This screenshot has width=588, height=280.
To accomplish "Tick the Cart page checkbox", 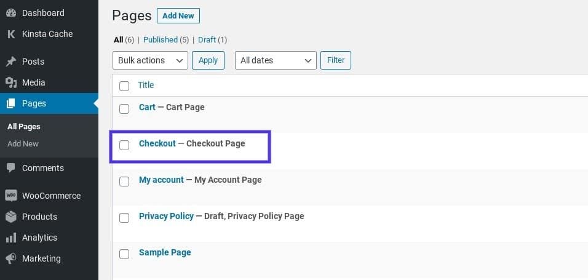I will [124, 109].
